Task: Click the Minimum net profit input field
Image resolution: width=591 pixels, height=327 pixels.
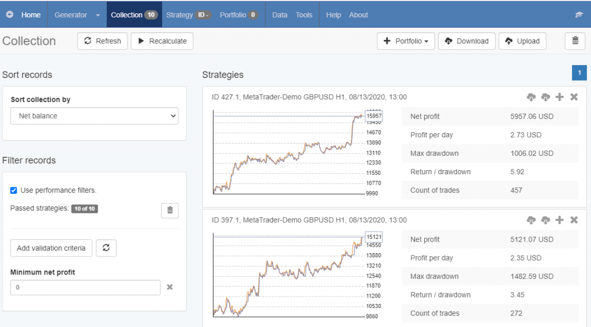Action: 85,287
